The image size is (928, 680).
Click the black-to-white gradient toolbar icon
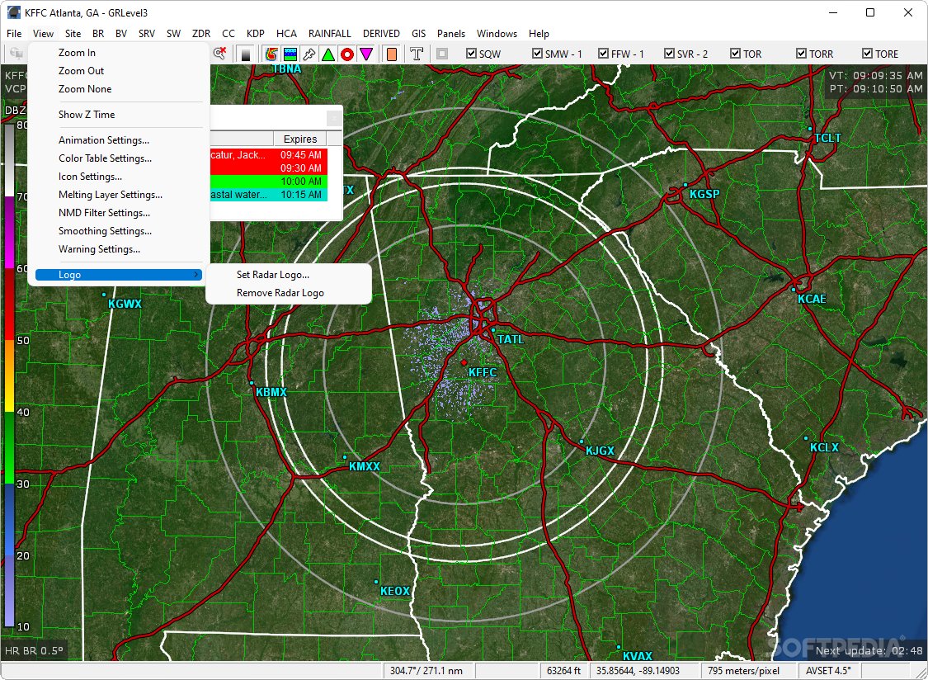(x=246, y=54)
